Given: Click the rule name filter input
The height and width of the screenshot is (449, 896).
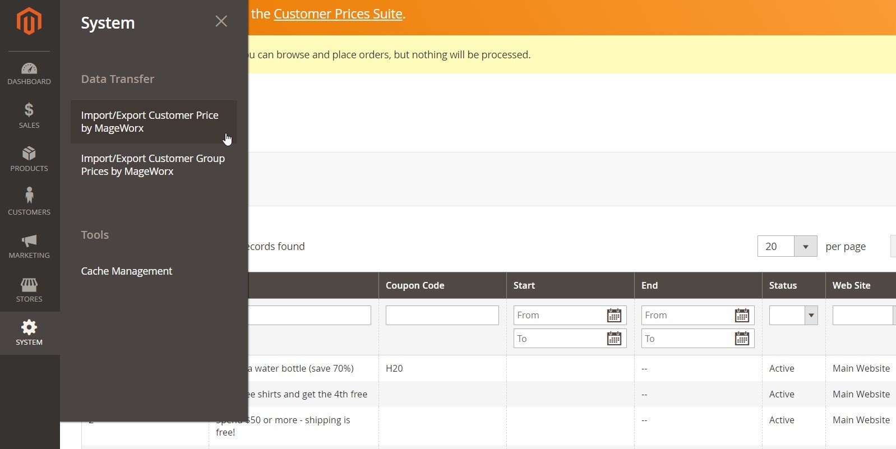Looking at the screenshot, I should [x=309, y=315].
